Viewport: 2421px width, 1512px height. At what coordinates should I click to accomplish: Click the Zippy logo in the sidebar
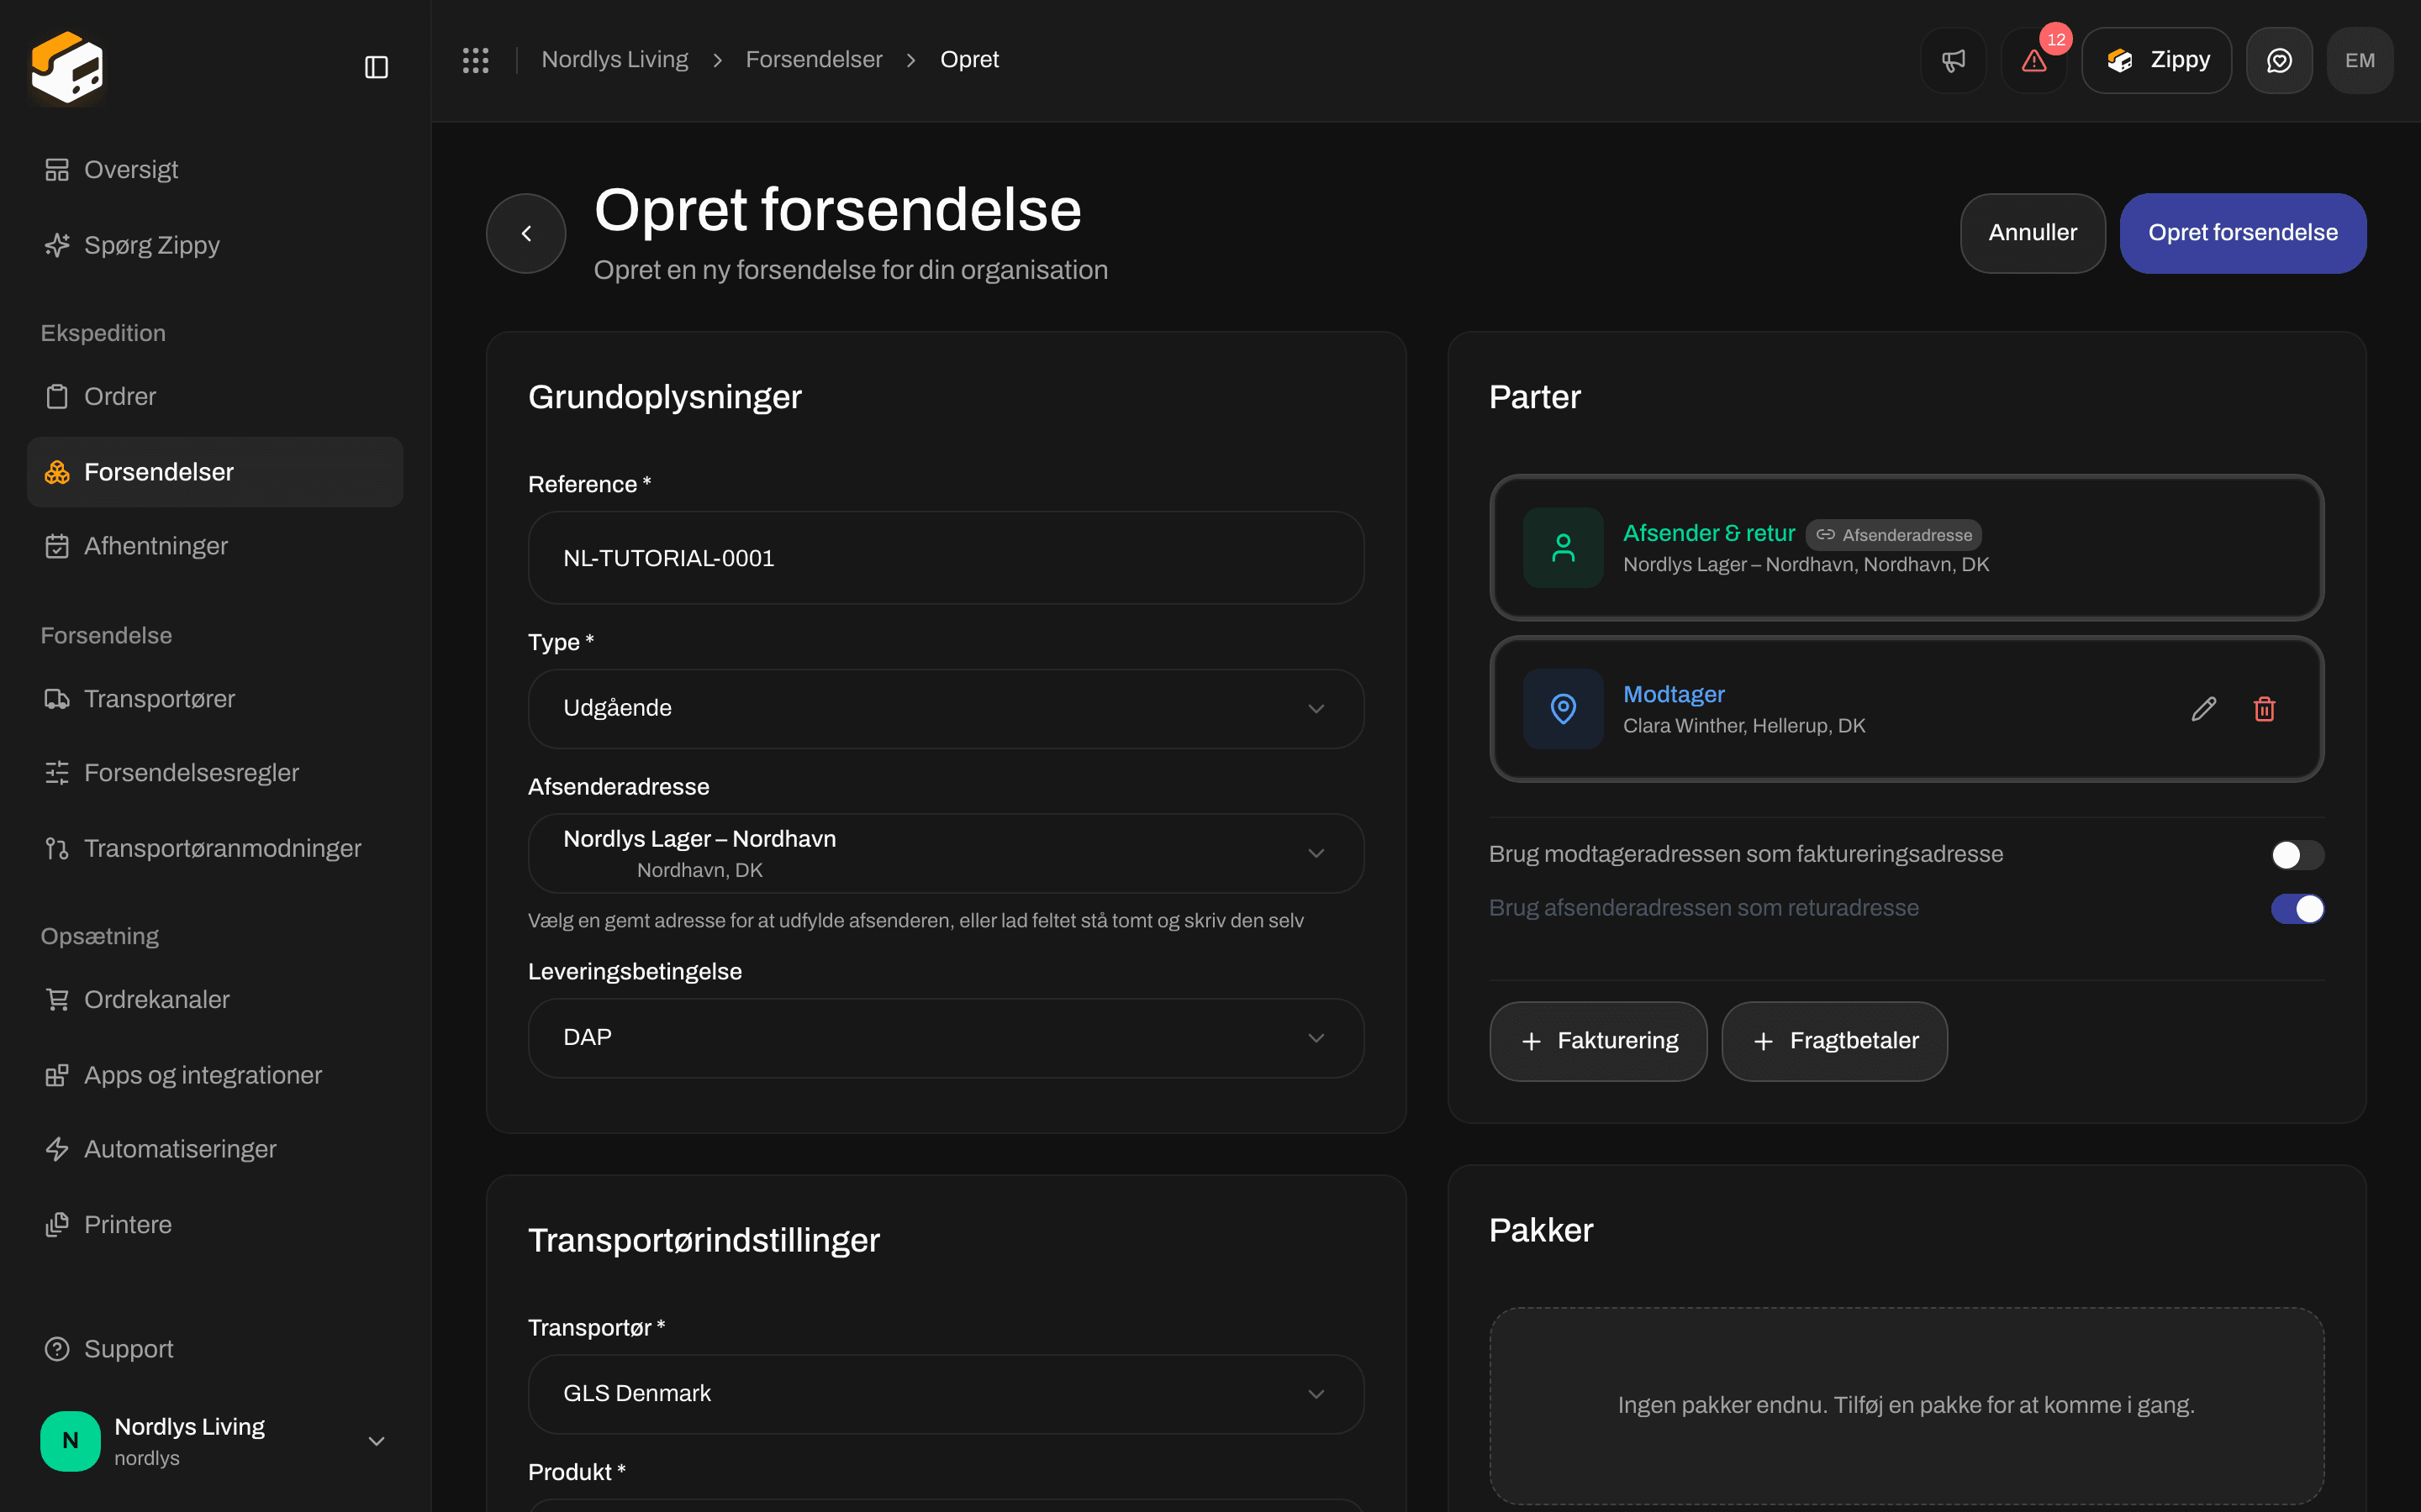67,67
